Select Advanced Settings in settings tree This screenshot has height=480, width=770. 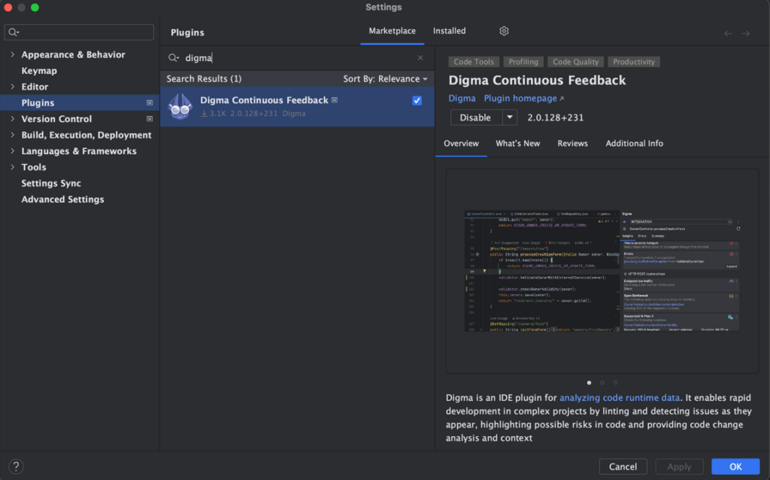point(62,199)
